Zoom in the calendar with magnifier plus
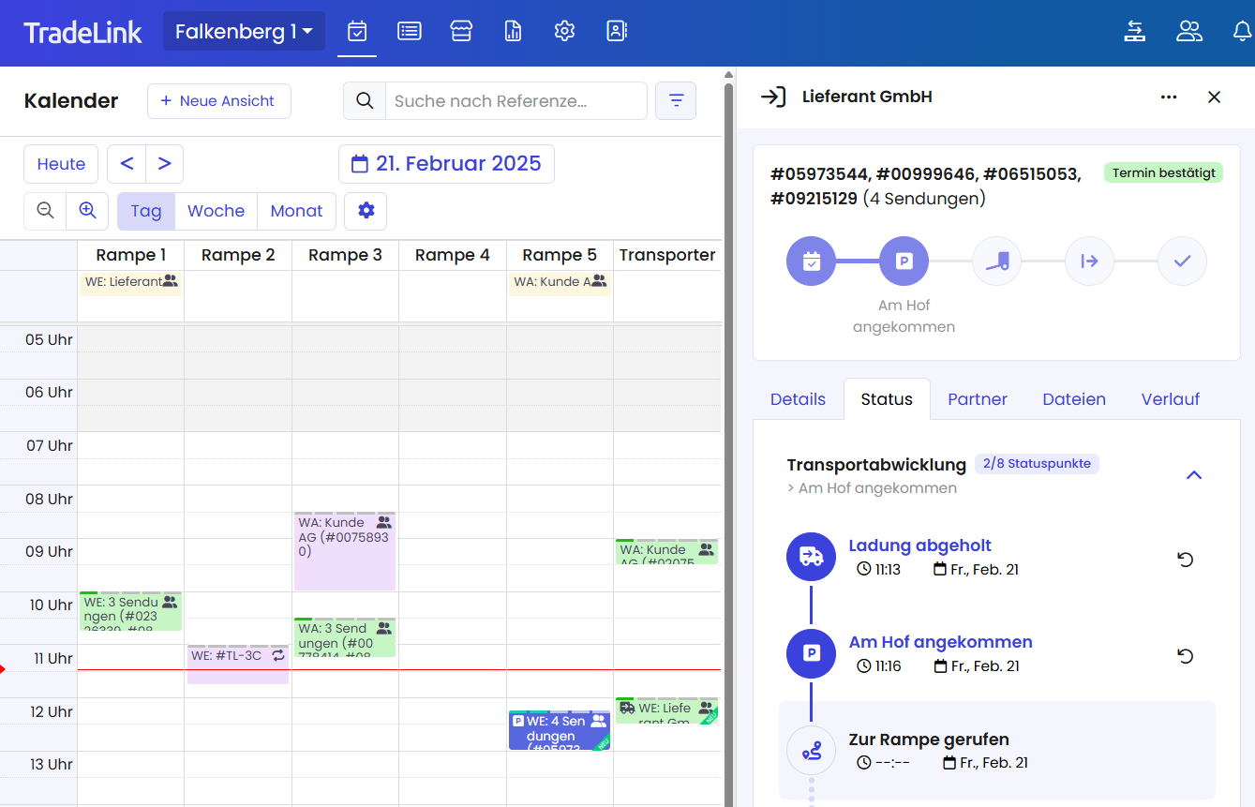This screenshot has width=1255, height=807. (87, 211)
